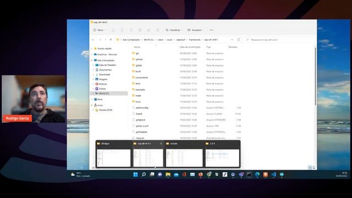This screenshot has width=352, height=198.
Task: Open Vídeos in sidebar
Action: (x=102, y=89)
